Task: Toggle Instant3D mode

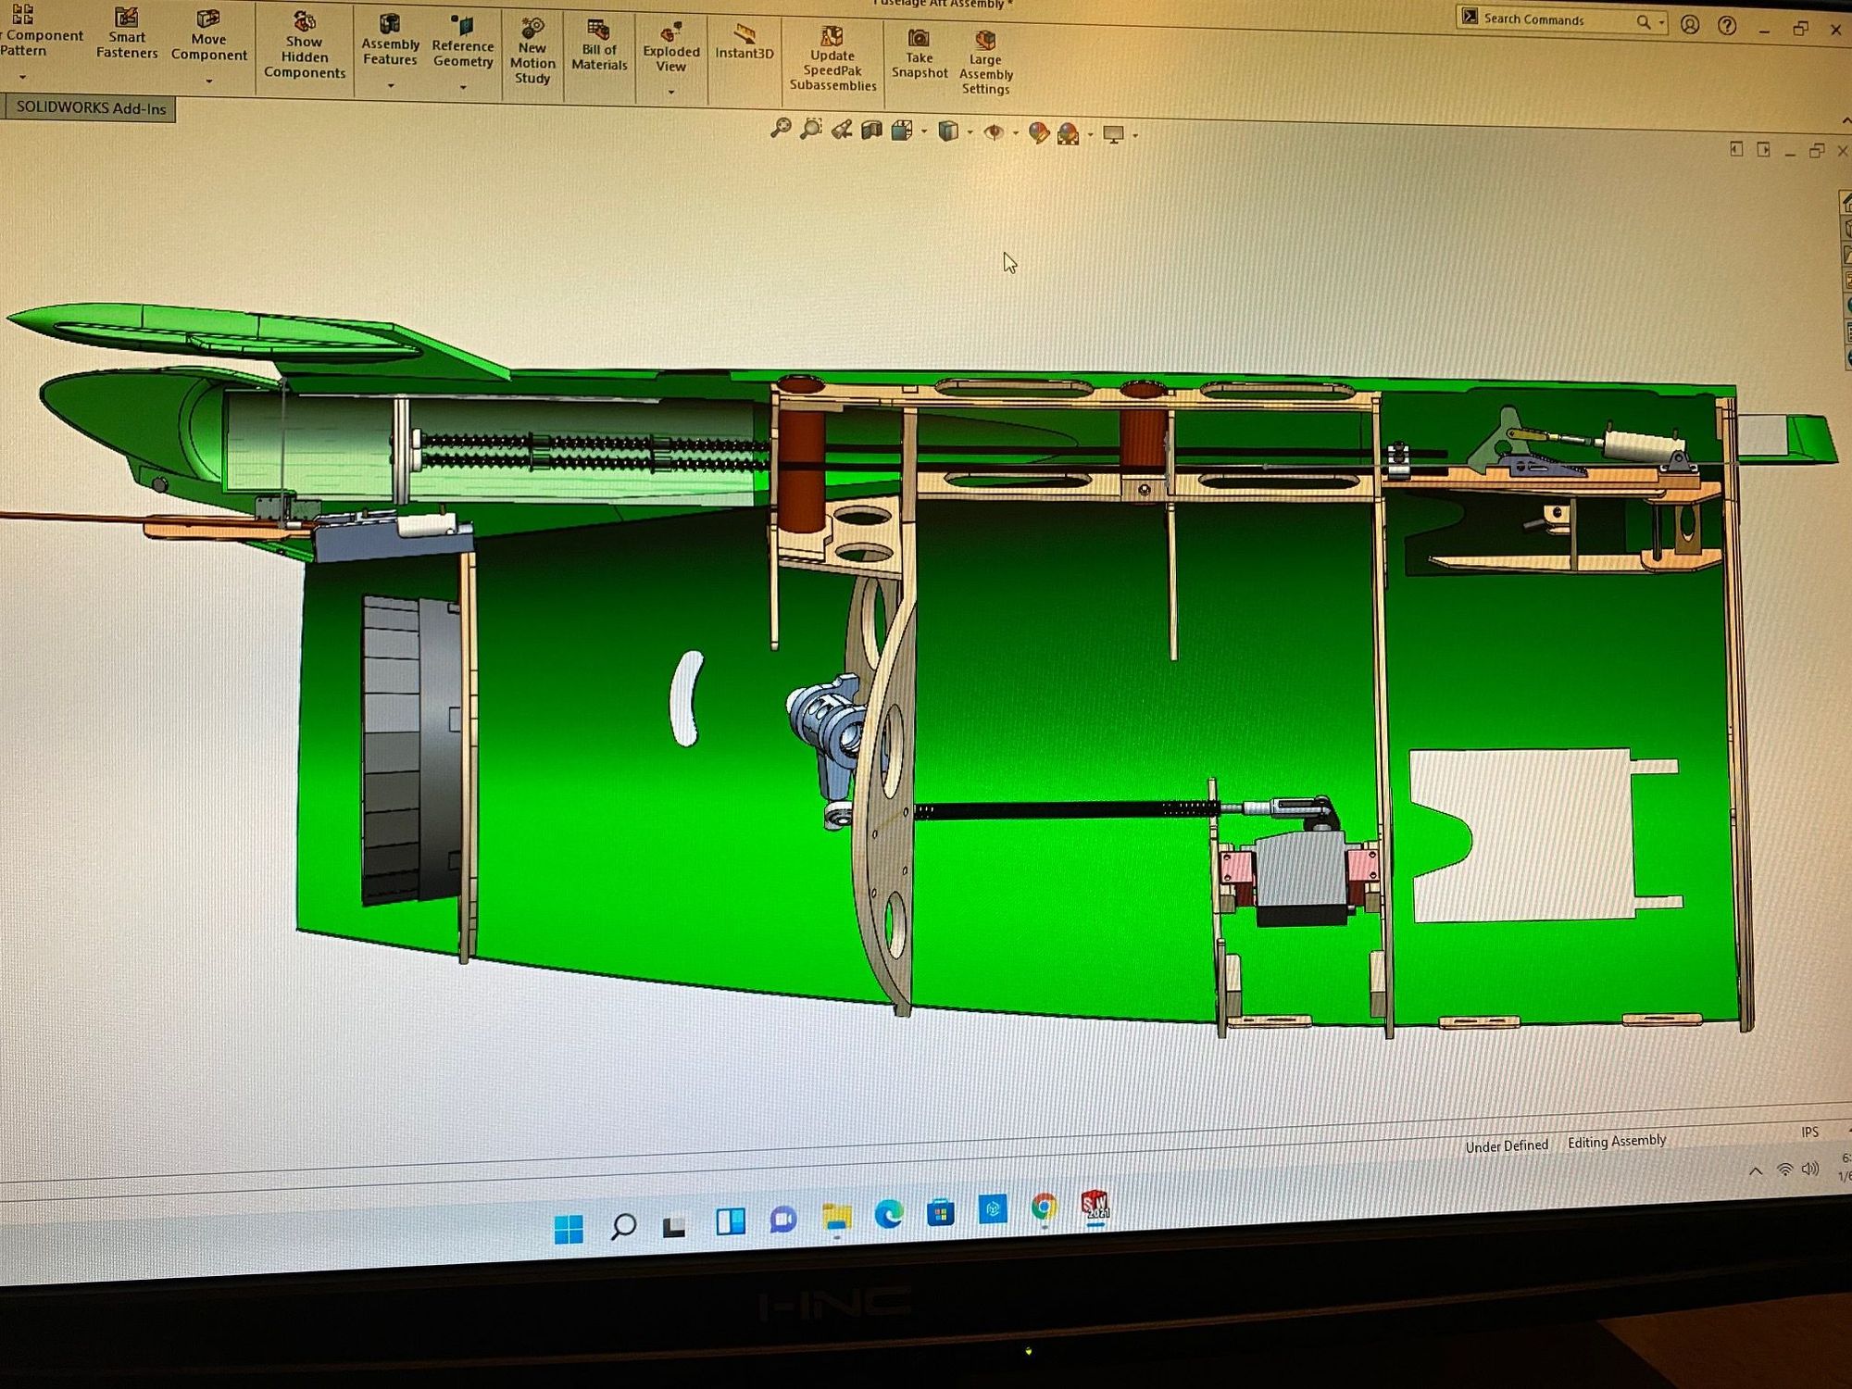Action: click(744, 43)
